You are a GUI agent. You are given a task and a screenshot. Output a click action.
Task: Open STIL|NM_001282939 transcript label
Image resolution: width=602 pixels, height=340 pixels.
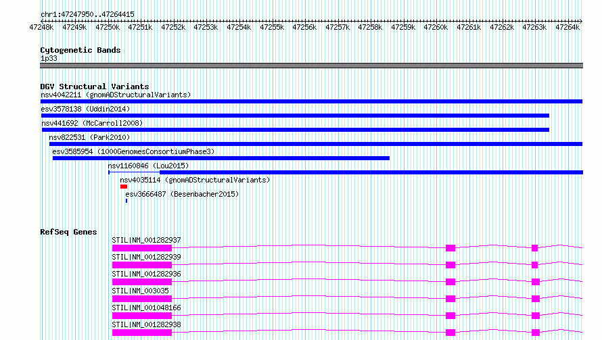[x=146, y=257]
